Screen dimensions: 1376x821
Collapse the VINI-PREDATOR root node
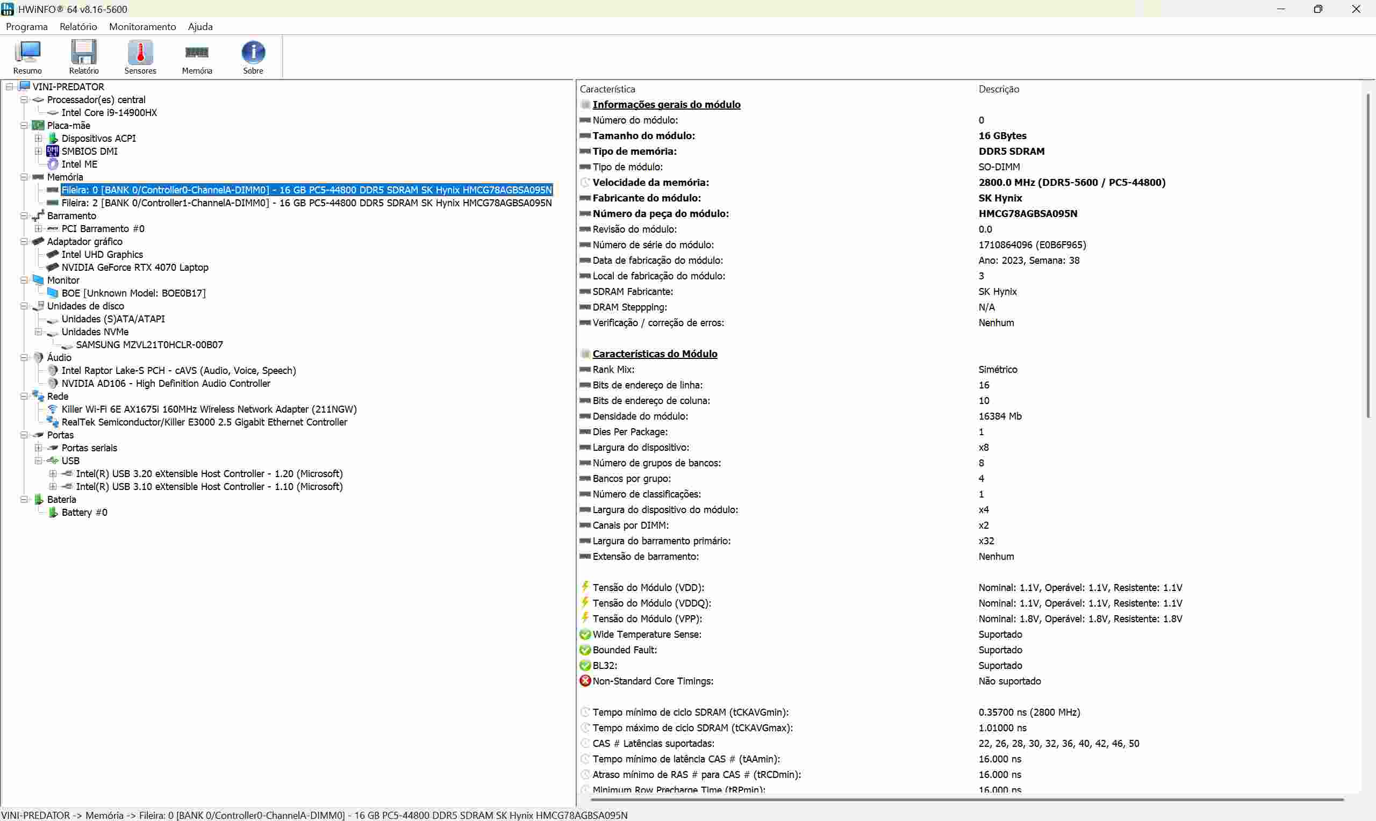9,87
